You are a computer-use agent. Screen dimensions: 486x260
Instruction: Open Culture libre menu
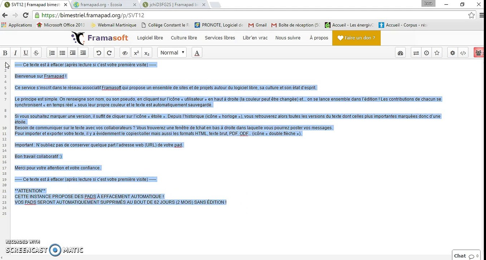(x=184, y=38)
